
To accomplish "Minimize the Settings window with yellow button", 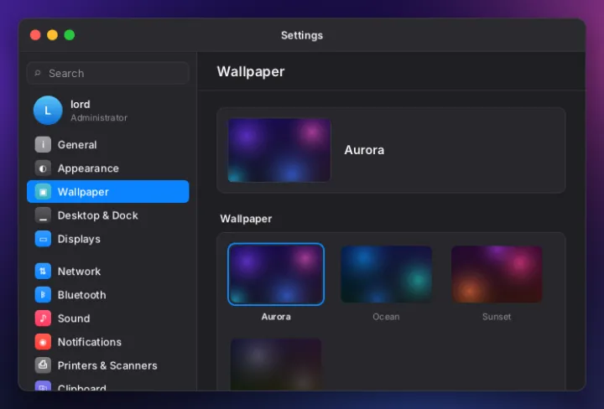I will (52, 35).
